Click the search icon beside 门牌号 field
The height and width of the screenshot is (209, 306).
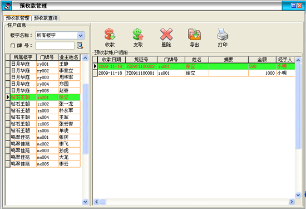click(80, 46)
